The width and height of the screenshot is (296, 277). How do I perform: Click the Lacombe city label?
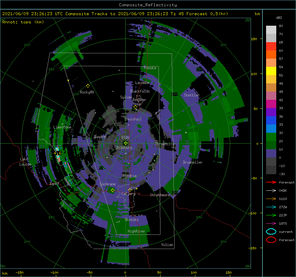pos(142,83)
